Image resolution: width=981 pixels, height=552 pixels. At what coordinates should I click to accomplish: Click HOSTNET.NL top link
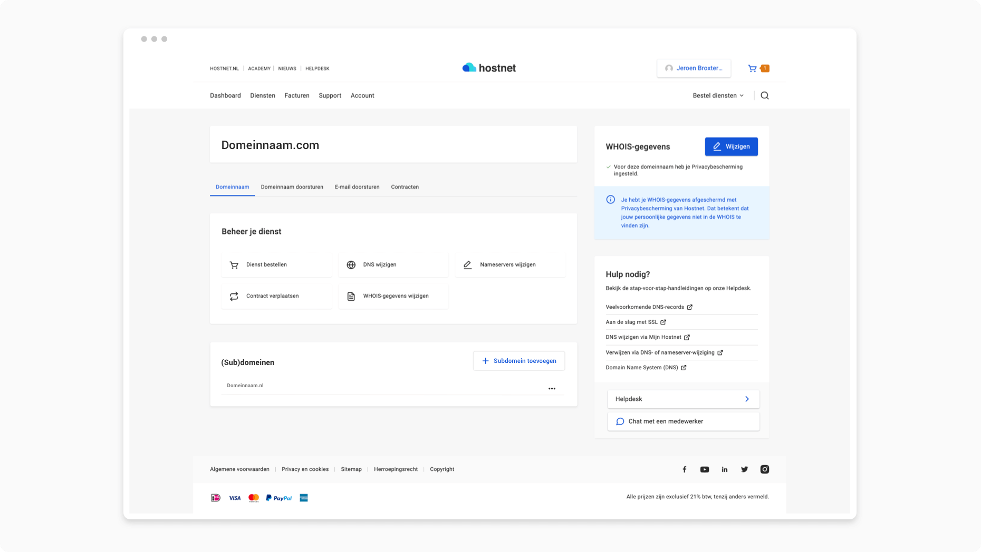point(224,68)
